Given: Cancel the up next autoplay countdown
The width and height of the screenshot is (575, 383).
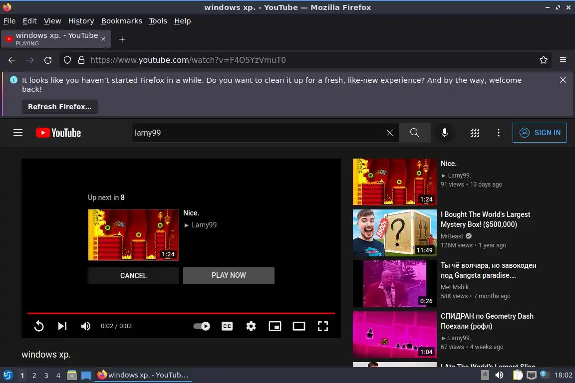Looking at the screenshot, I should [133, 276].
